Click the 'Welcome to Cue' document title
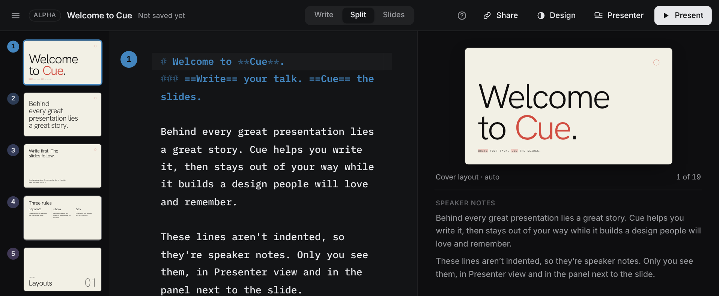This screenshot has height=296, width=719. tap(99, 15)
